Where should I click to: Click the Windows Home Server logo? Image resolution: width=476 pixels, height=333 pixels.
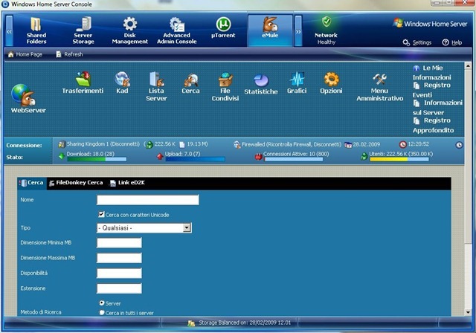430,24
